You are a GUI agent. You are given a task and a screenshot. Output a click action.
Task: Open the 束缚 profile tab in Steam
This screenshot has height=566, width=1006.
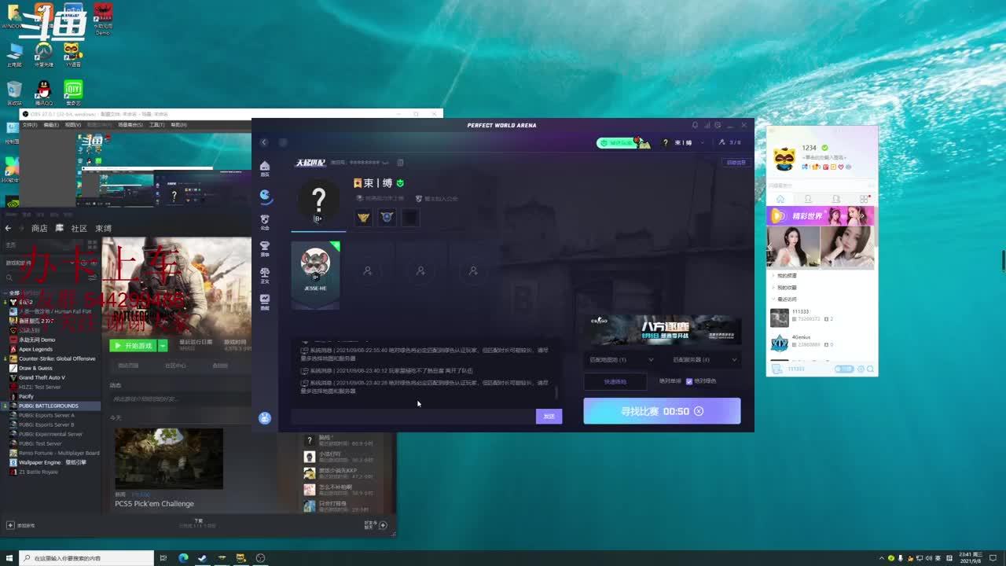click(x=104, y=228)
